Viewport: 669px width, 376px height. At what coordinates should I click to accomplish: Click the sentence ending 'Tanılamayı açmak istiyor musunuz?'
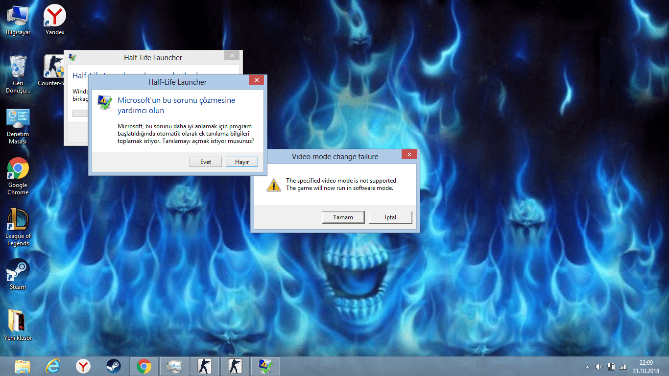point(208,141)
